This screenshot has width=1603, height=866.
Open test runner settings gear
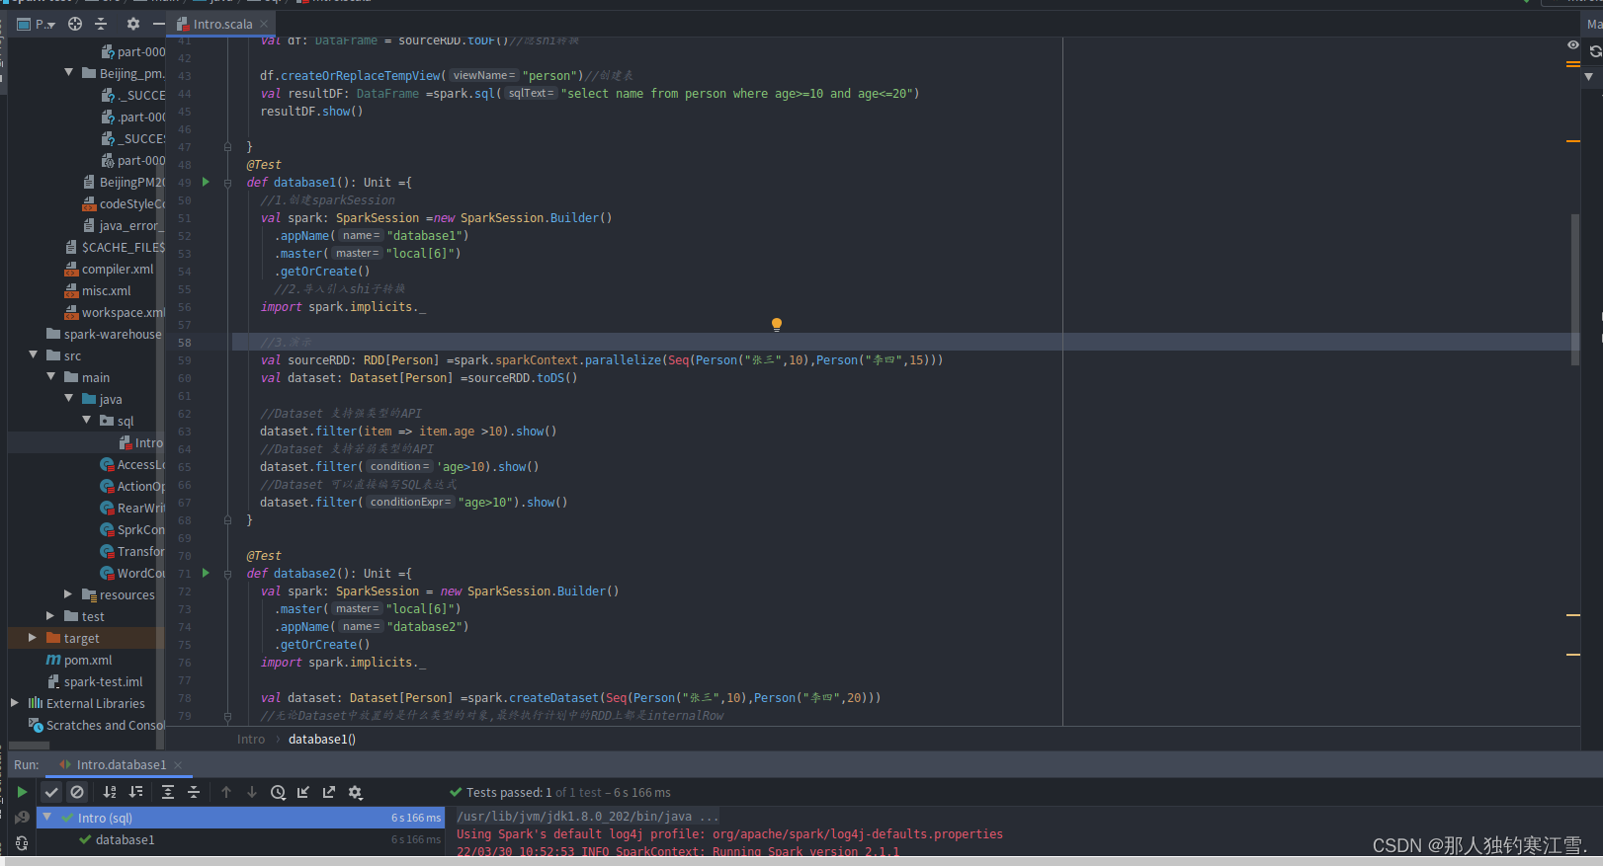pos(356,792)
